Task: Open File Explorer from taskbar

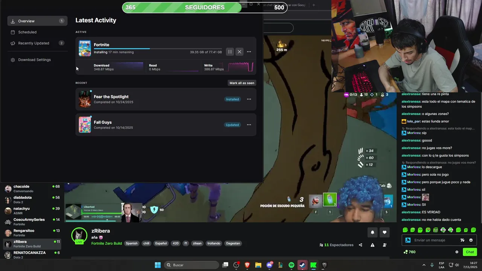Action: [258, 265]
